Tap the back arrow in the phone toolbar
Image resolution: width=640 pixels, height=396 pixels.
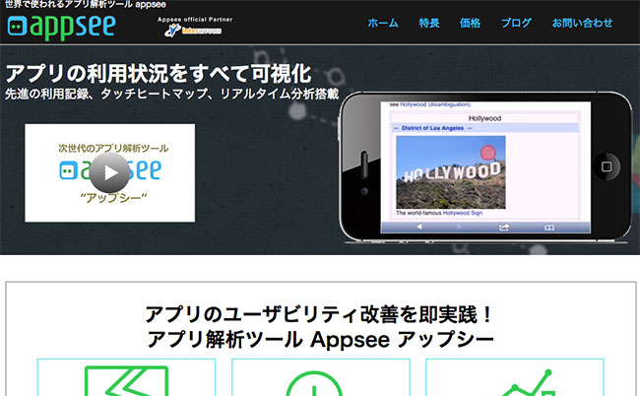pos(419,227)
